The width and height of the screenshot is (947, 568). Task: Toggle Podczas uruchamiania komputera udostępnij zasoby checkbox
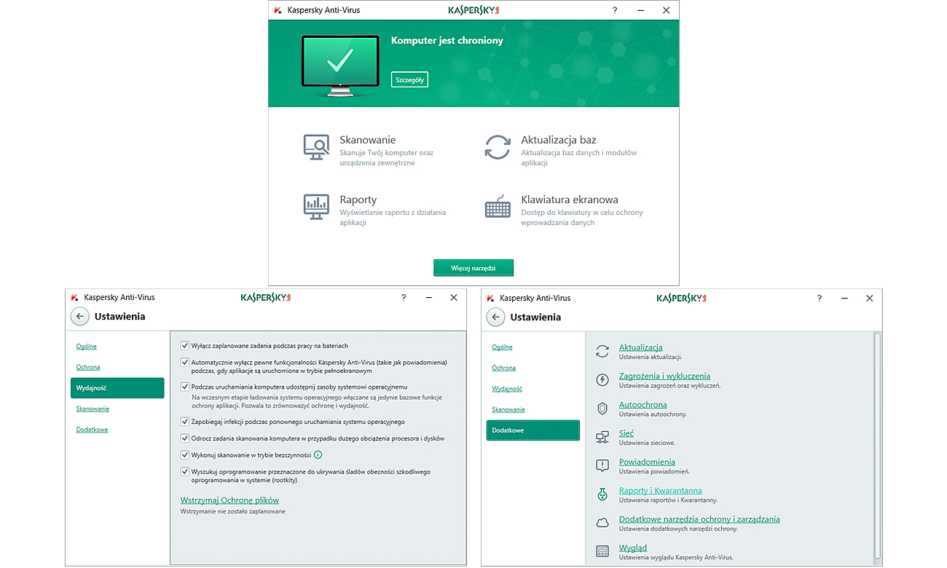184,387
